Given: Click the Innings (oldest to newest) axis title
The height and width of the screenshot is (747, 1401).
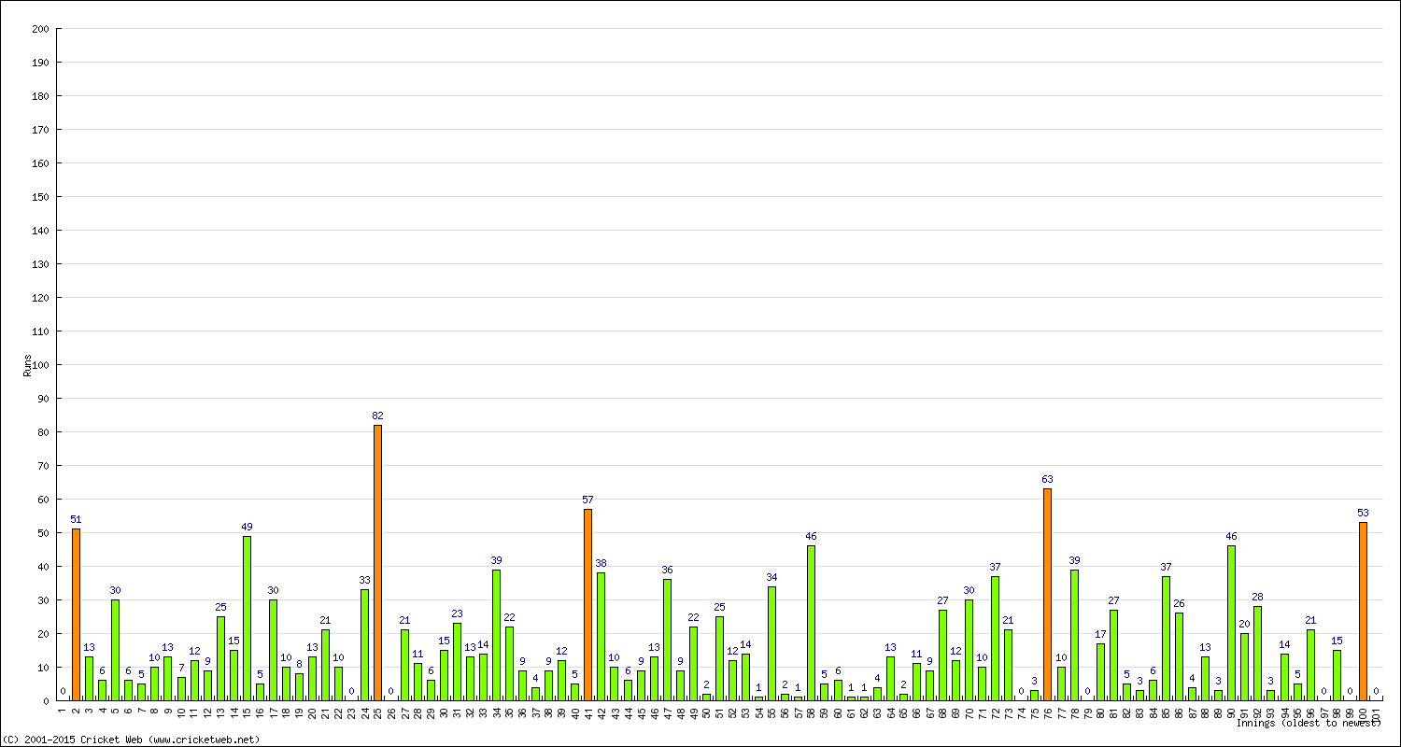Looking at the screenshot, I should 1308,723.
